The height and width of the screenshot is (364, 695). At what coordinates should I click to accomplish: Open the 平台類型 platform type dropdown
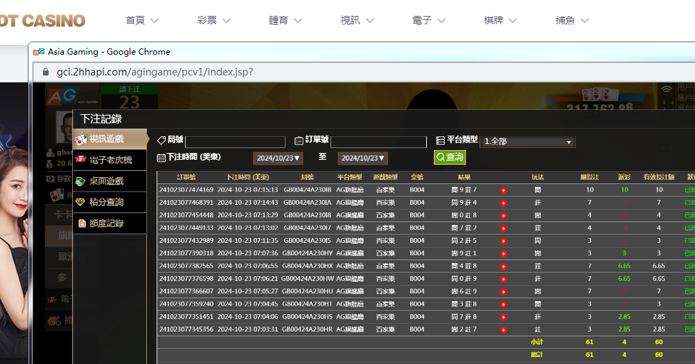527,141
